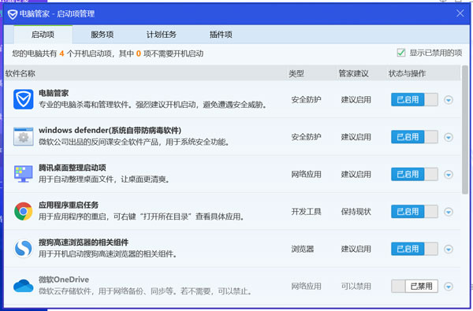Click the vertical scrollbar thumb

click(465, 130)
